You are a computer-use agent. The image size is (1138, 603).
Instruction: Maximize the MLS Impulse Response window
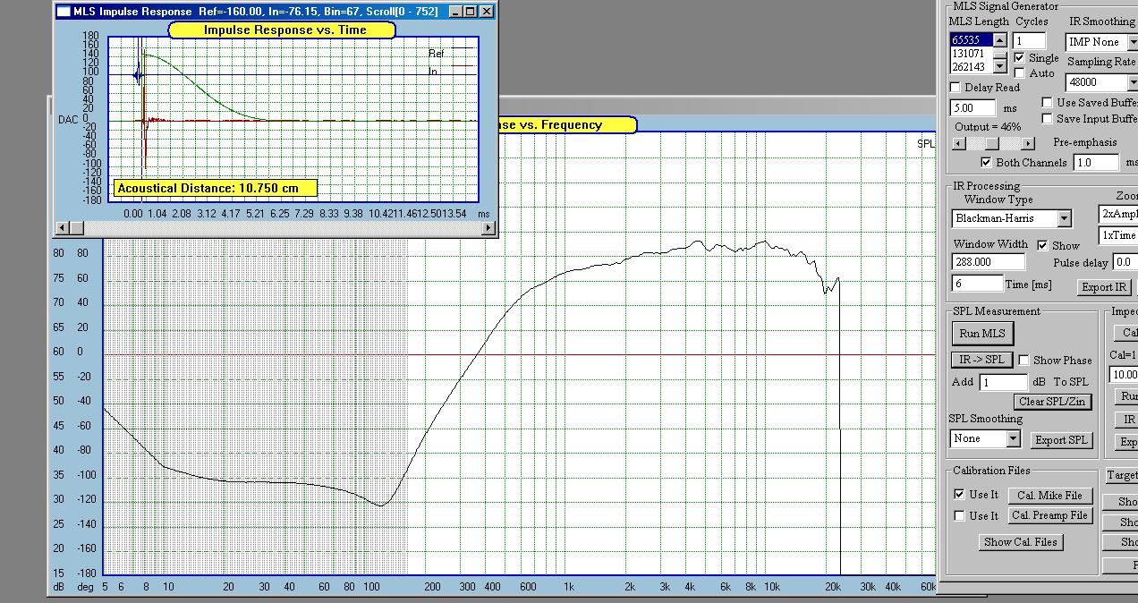click(471, 11)
